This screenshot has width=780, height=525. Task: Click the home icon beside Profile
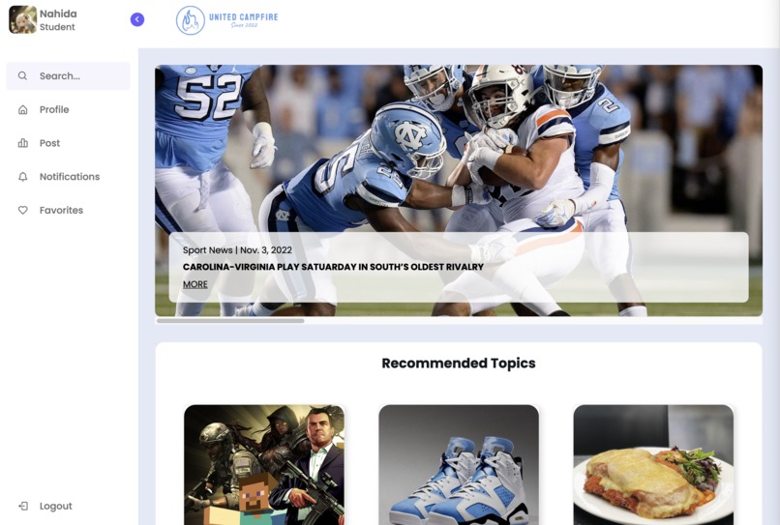pyautogui.click(x=23, y=109)
